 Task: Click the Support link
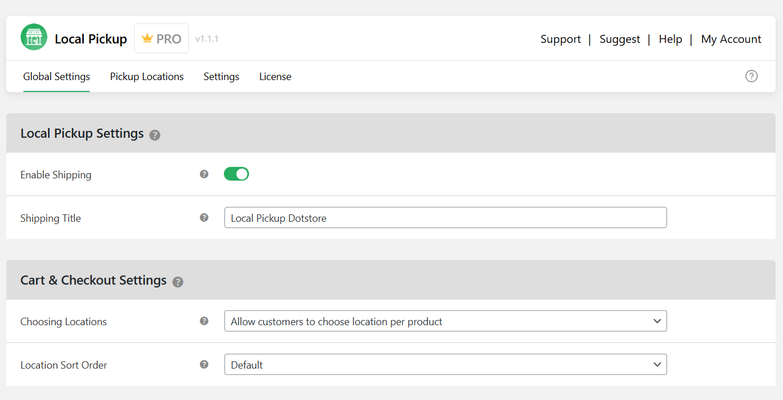click(x=560, y=39)
